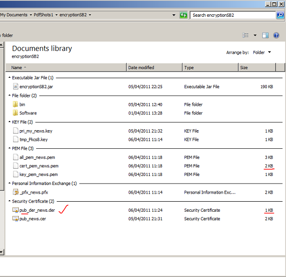The image size is (286, 277).
Task: Go to My Documents in breadcrumb
Action: 14,15
